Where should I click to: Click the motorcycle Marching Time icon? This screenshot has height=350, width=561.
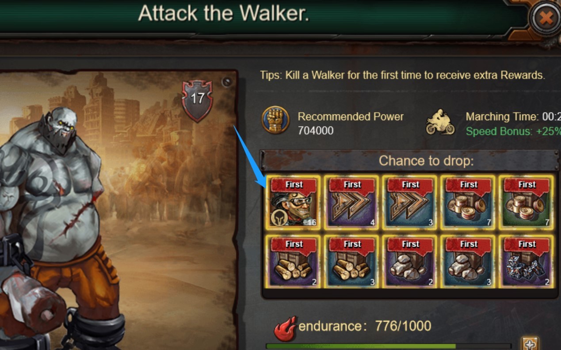point(440,122)
